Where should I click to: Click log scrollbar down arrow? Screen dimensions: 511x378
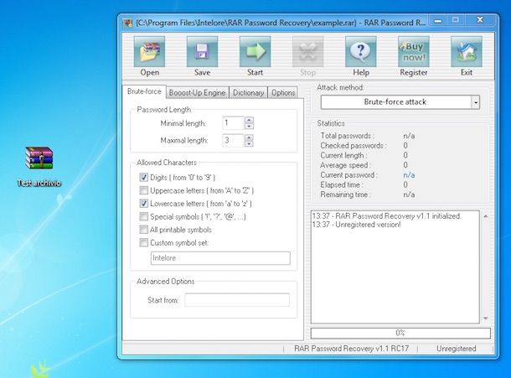click(x=486, y=318)
